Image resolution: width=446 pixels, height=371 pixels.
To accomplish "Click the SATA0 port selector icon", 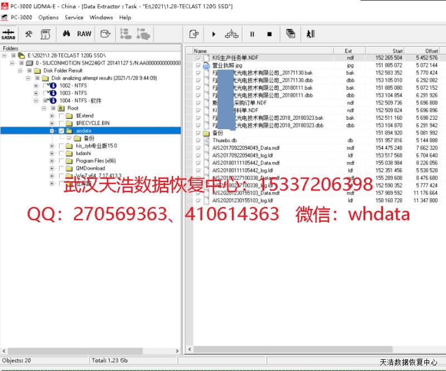I will (x=10, y=34).
